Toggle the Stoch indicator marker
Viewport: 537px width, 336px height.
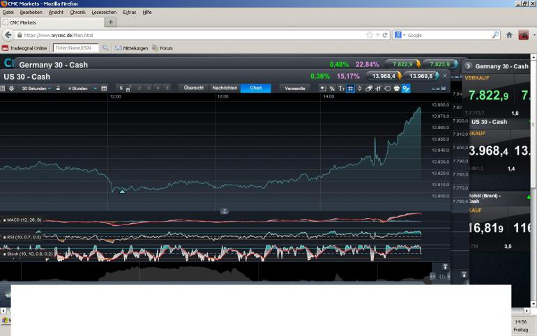pyautogui.click(x=5, y=254)
